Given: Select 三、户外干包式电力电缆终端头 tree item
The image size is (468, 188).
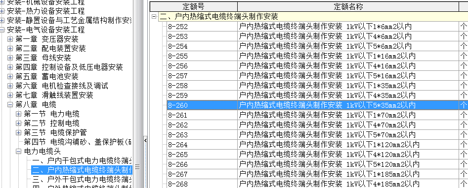Looking at the screenshot, I should pos(82,179).
